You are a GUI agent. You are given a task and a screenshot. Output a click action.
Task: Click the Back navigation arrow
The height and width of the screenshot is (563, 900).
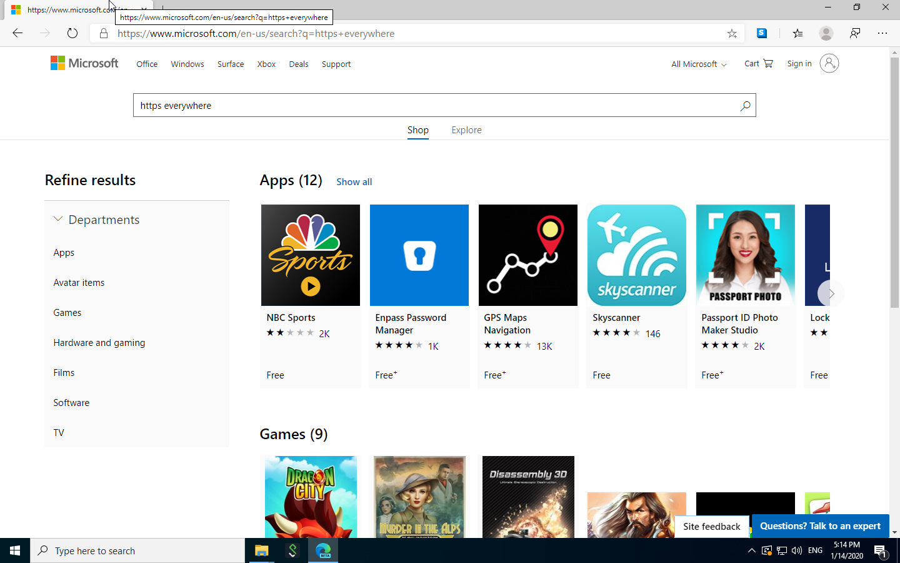[x=17, y=33]
